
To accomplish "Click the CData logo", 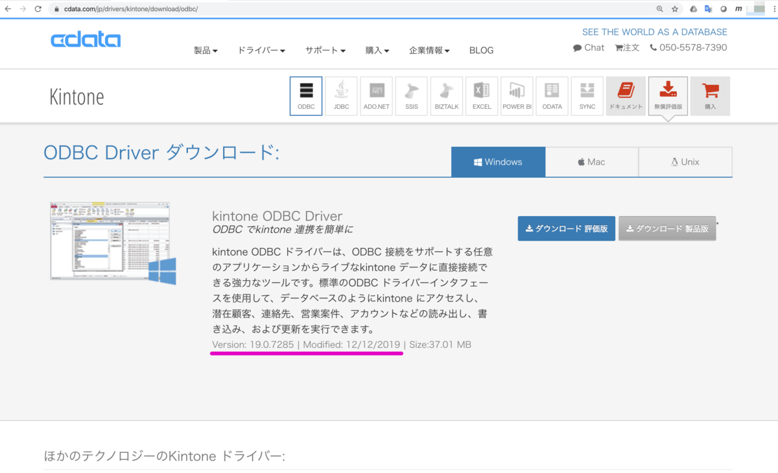I will [86, 40].
